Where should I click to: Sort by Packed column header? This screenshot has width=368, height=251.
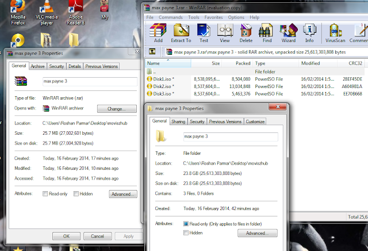237,63
